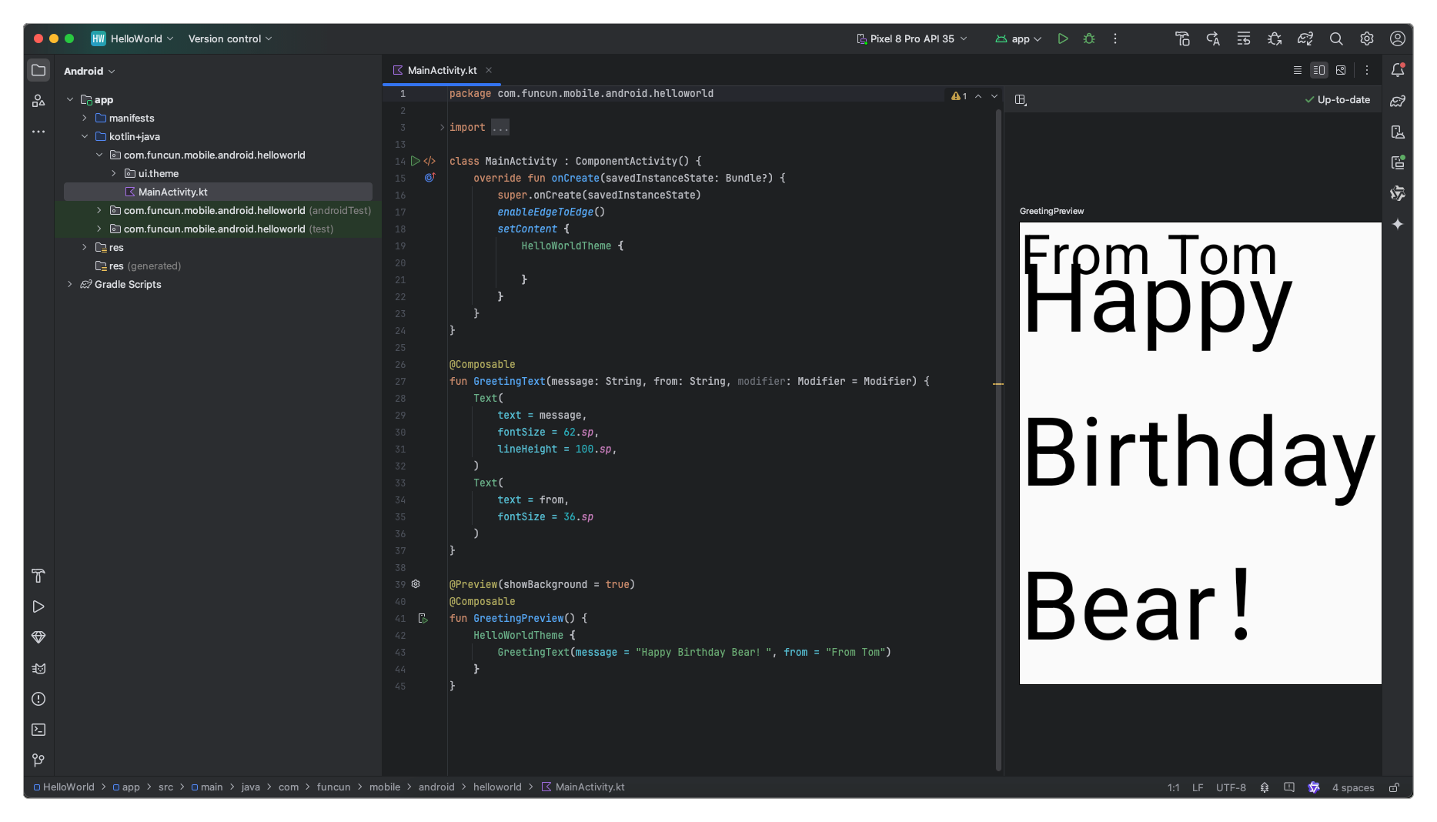Close the MainActivity.kt tab
Screen dimensions: 1437x822
(489, 70)
